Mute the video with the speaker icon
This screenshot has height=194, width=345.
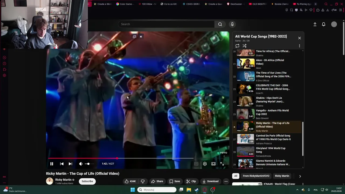click(x=81, y=164)
